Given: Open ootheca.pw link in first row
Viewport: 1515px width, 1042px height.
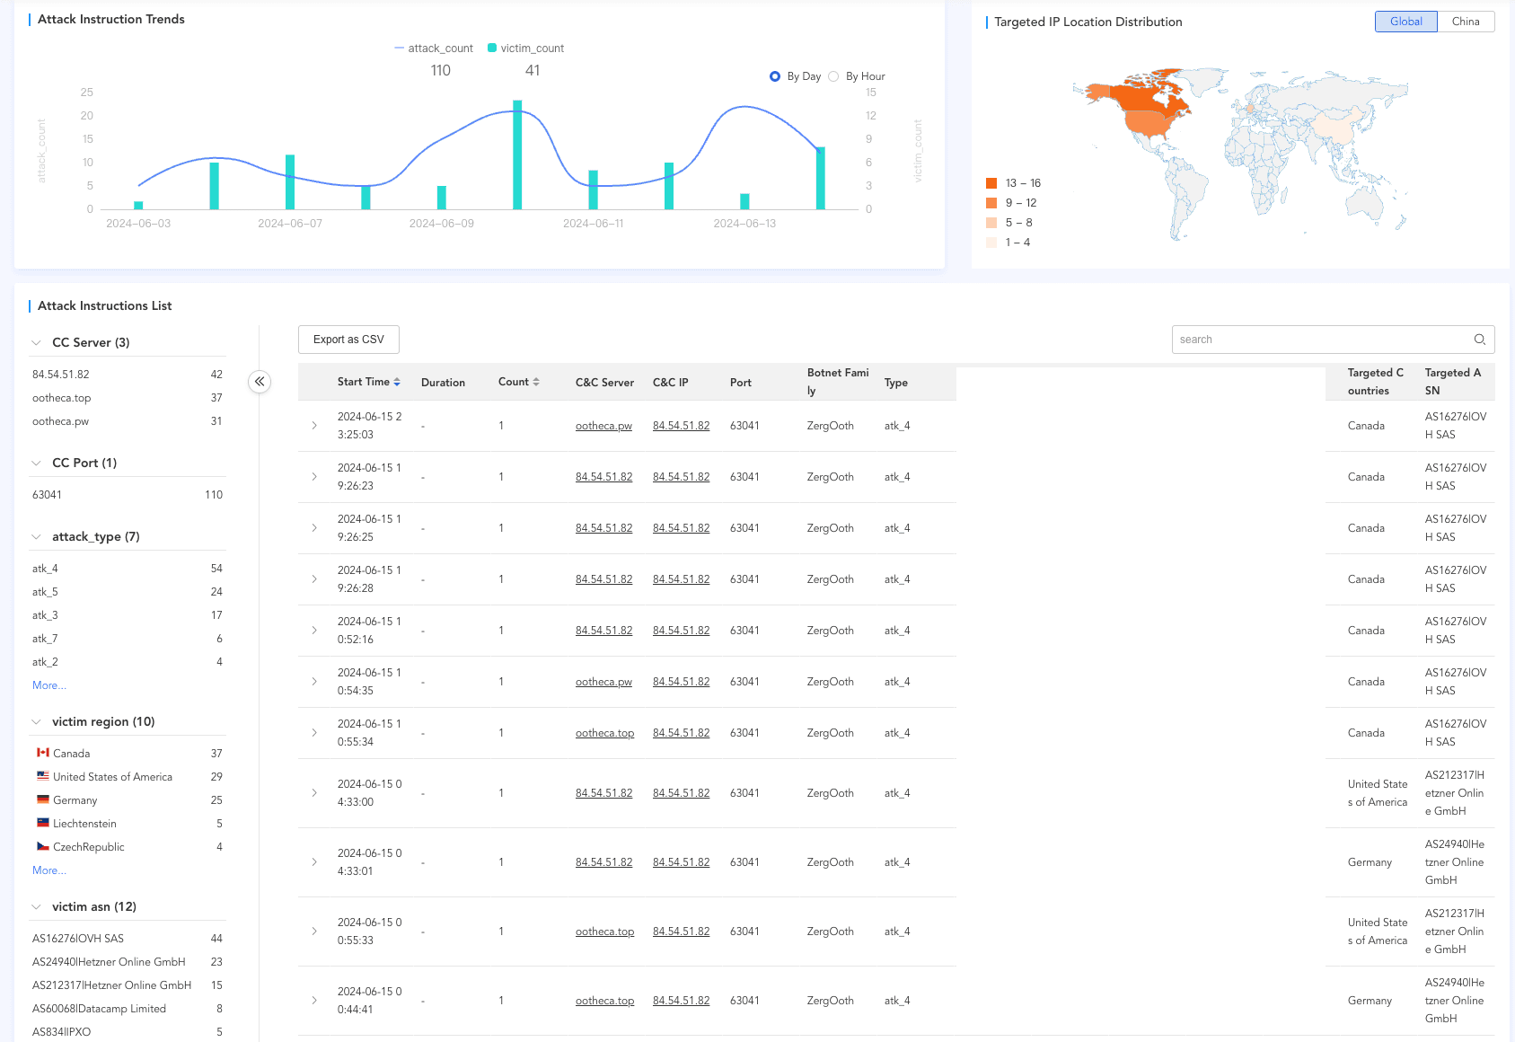Looking at the screenshot, I should pyautogui.click(x=603, y=426).
